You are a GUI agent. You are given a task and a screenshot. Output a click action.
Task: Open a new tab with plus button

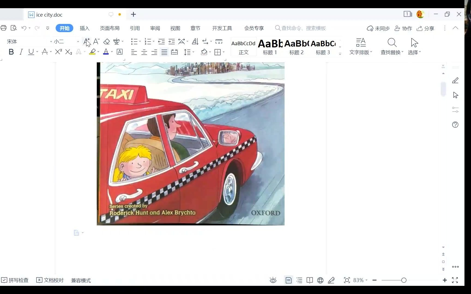133,14
